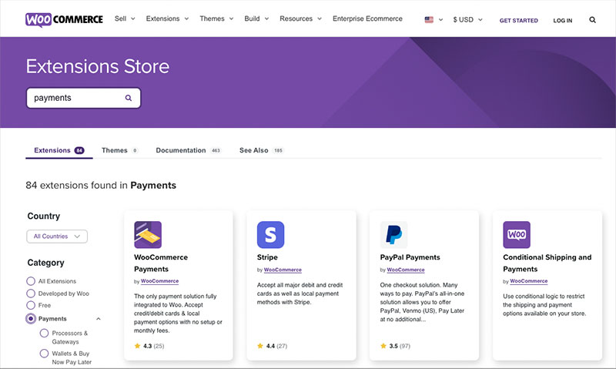Image resolution: width=616 pixels, height=369 pixels.
Task: Click the Stripe description text
Action: coord(300,294)
